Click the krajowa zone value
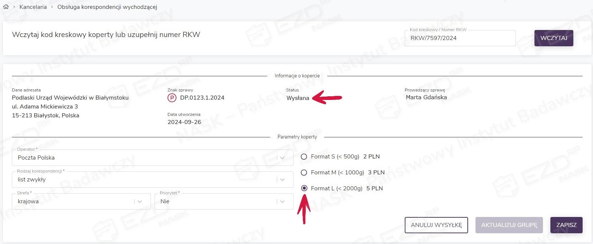The height and width of the screenshot is (244, 593). 28,201
